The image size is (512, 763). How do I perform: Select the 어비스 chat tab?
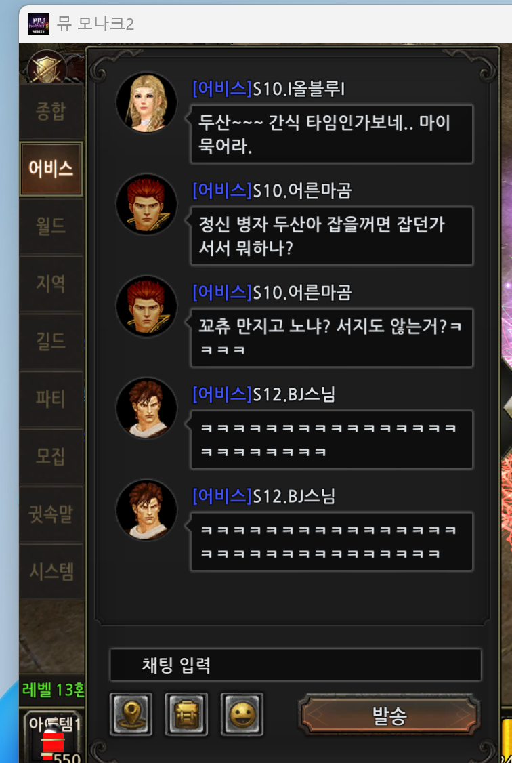coord(51,169)
